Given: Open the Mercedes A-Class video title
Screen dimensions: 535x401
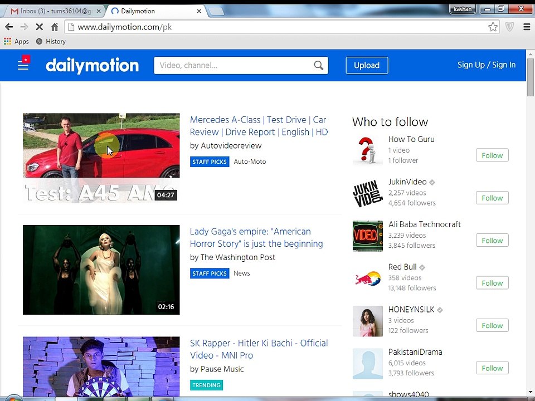Looking at the screenshot, I should tap(259, 126).
